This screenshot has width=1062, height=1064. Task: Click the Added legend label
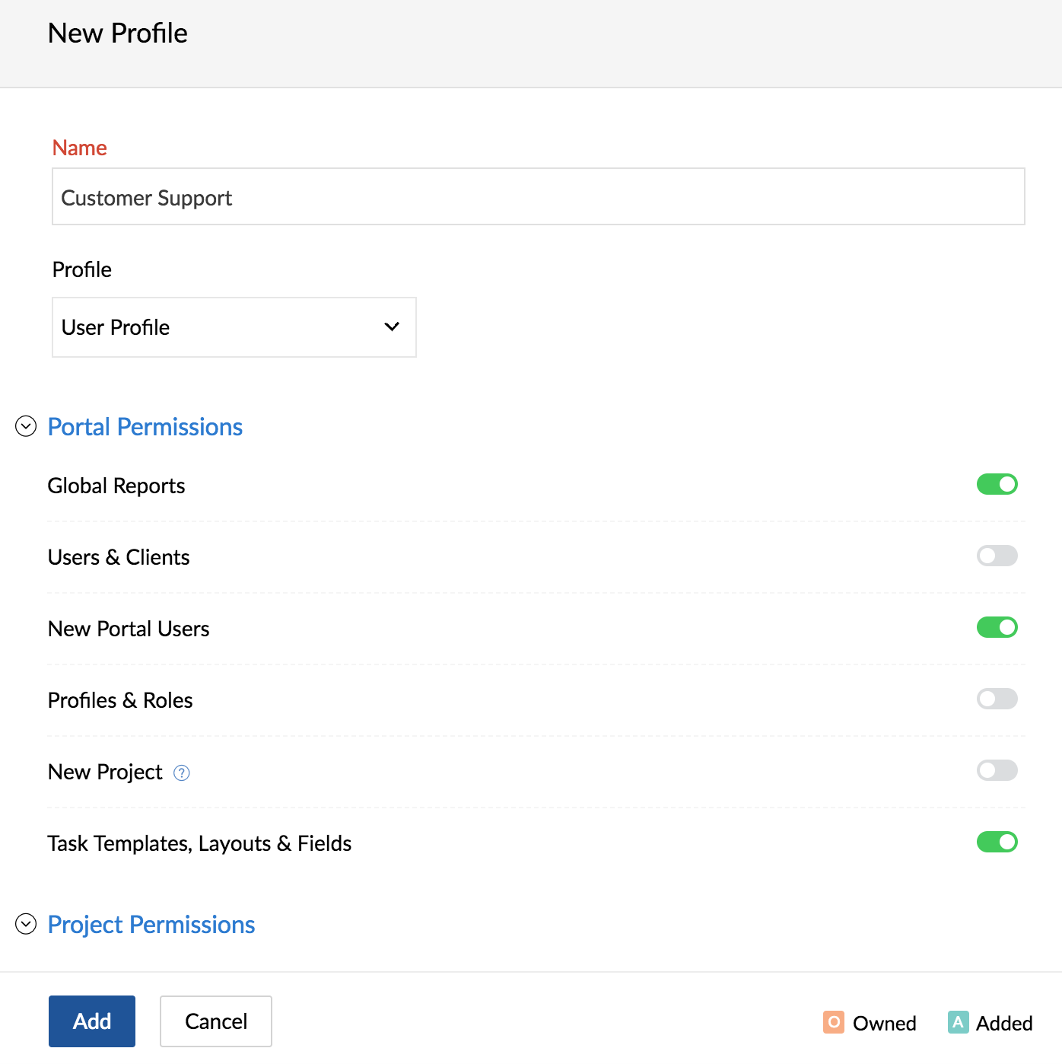coord(1004,1024)
